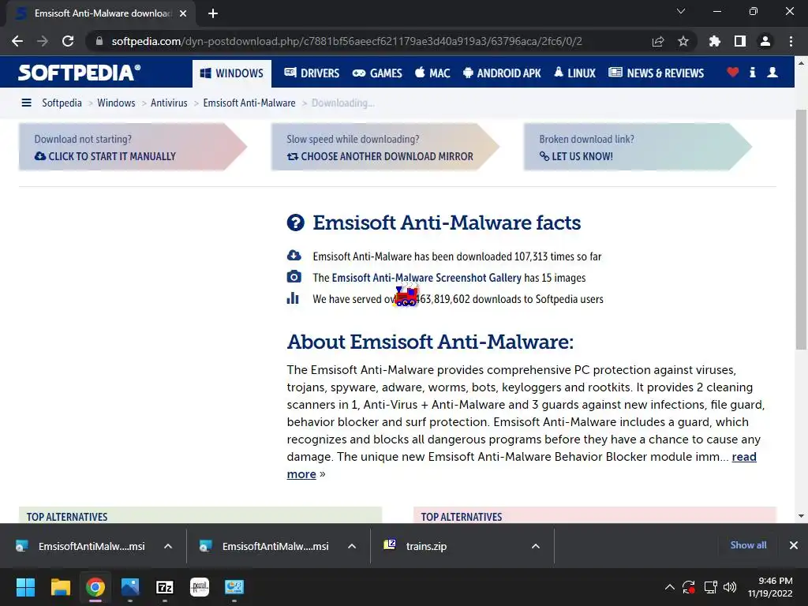Open the Chrome extensions puzzle icon
This screenshot has width=808, height=606.
tap(714, 41)
